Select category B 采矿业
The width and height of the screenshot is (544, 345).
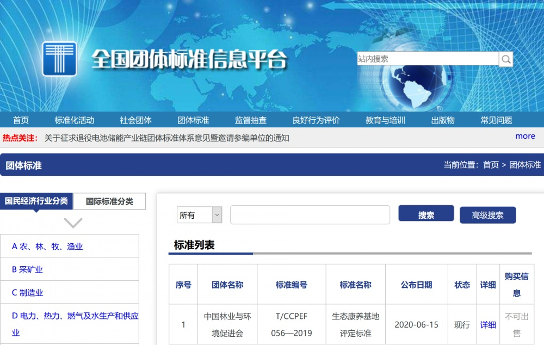[x=27, y=269]
